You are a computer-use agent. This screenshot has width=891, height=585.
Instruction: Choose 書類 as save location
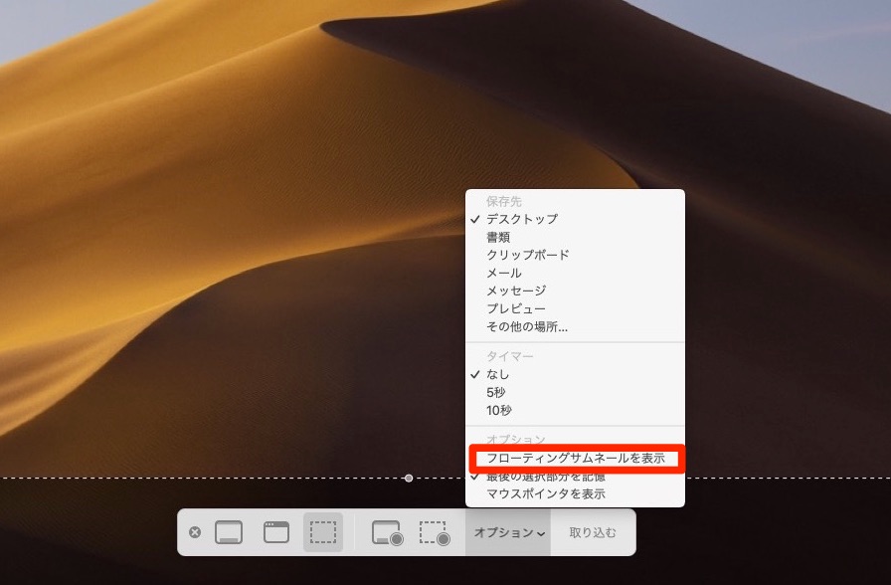point(575,237)
